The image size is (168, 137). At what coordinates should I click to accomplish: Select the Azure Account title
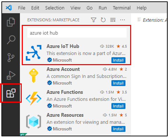point(63,69)
